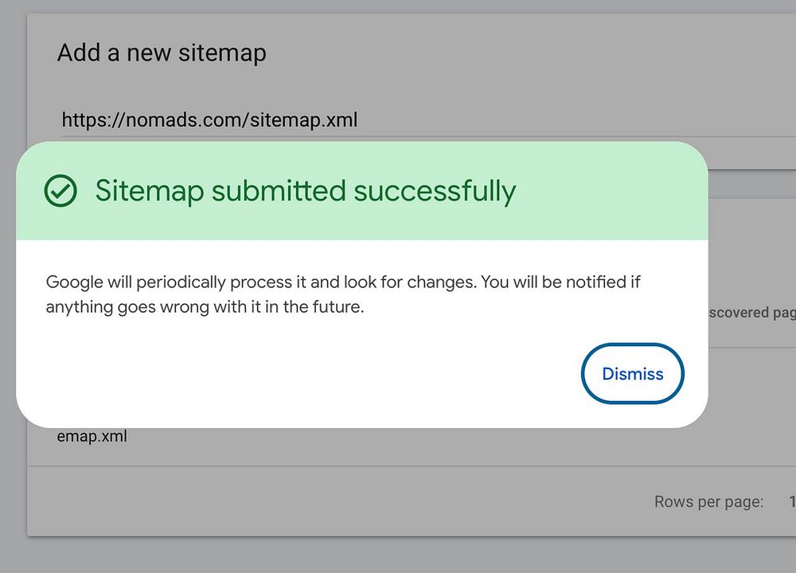Open the rows per page value dropdown

coord(792,501)
